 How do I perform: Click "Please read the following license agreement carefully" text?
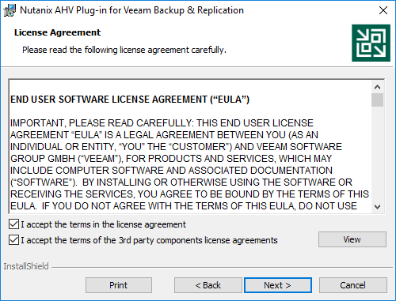point(124,50)
